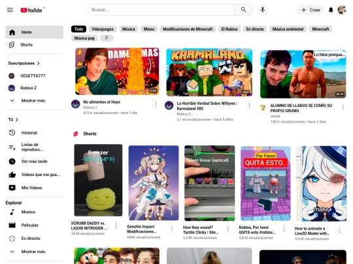Open Suscripciones section chevron
Image resolution: width=353 pixels, height=264 pixels.
pos(39,63)
